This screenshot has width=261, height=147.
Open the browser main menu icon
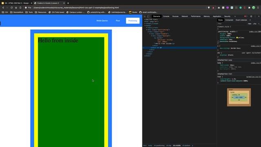click(258, 8)
